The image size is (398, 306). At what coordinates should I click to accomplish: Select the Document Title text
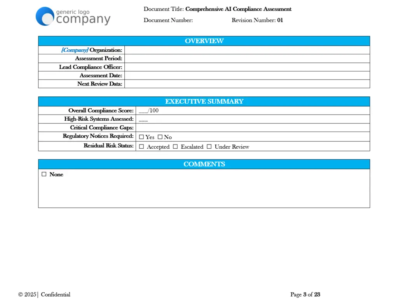[x=218, y=9]
